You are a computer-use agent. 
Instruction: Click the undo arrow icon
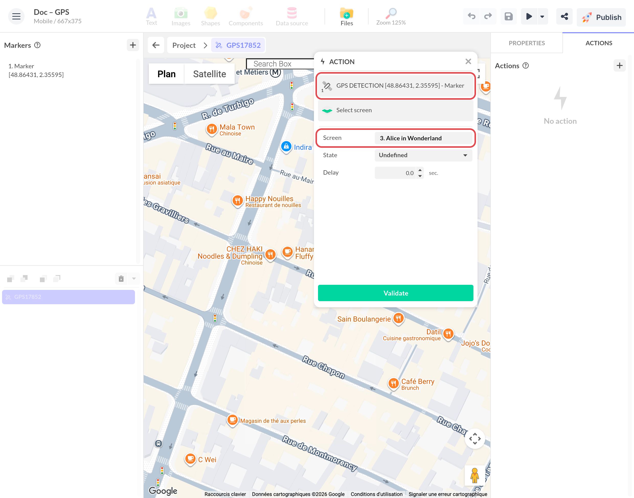(471, 16)
